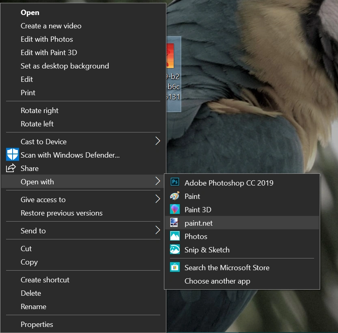Click the Share arrow icon
This screenshot has height=333, width=338.
pyautogui.click(x=11, y=168)
